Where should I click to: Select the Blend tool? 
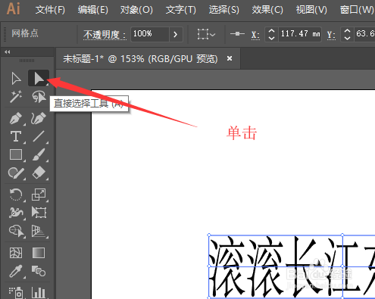(x=39, y=271)
